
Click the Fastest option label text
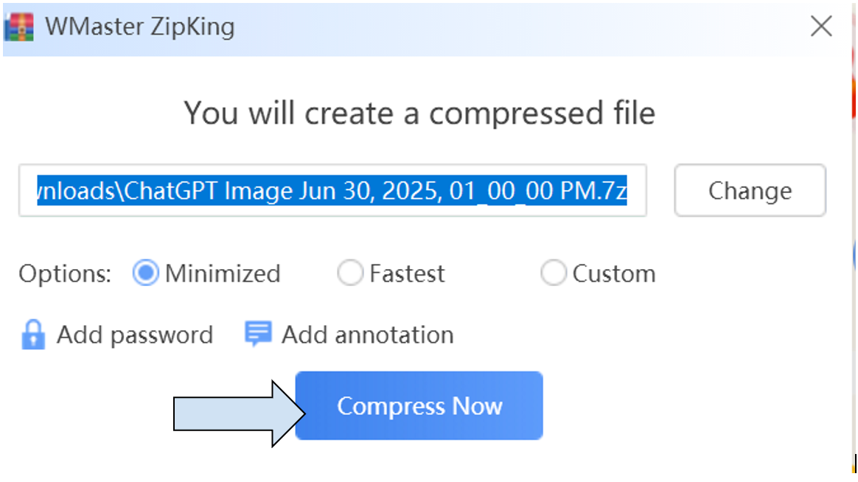coord(407,274)
